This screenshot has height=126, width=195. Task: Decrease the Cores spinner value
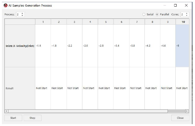click(187, 16)
